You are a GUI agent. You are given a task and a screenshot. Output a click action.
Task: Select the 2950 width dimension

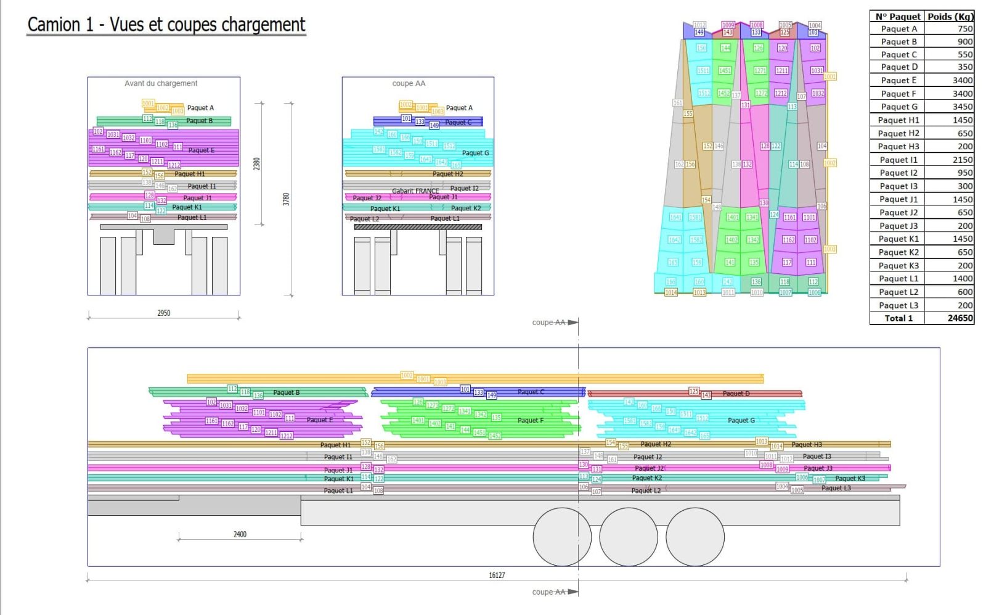[x=163, y=313]
